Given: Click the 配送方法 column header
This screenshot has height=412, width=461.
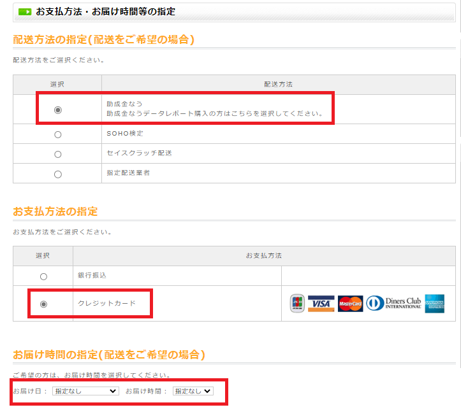Looking at the screenshot, I should pos(278,84).
